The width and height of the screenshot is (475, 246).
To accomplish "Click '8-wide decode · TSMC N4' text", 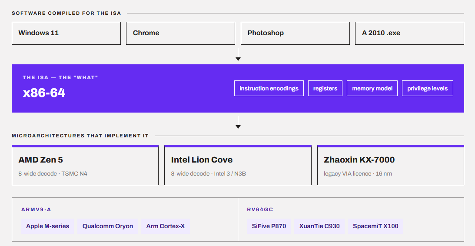I will pyautogui.click(x=53, y=173).
